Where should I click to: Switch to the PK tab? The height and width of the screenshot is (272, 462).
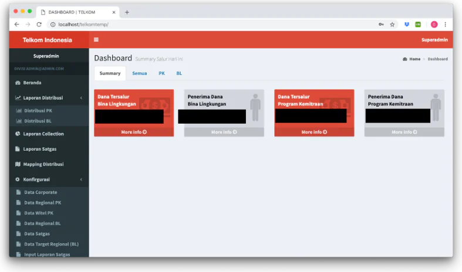[162, 73]
